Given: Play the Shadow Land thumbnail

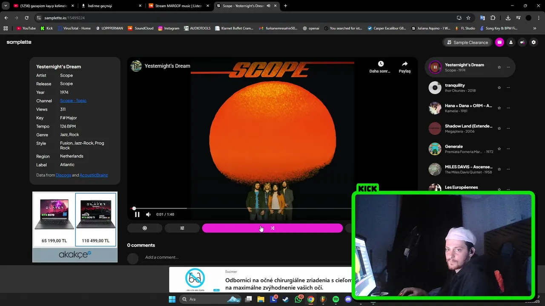Looking at the screenshot, I should [435, 128].
